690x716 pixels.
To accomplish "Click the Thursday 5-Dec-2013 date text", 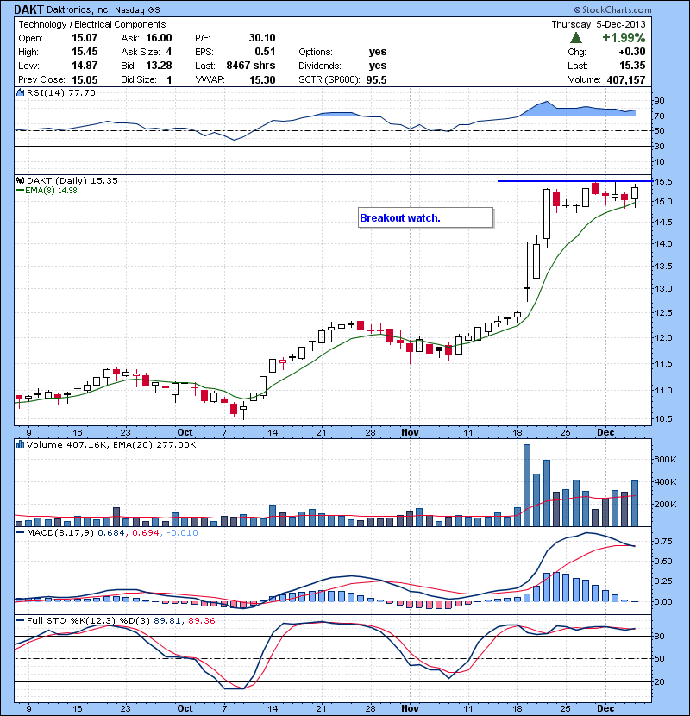I will (x=599, y=24).
